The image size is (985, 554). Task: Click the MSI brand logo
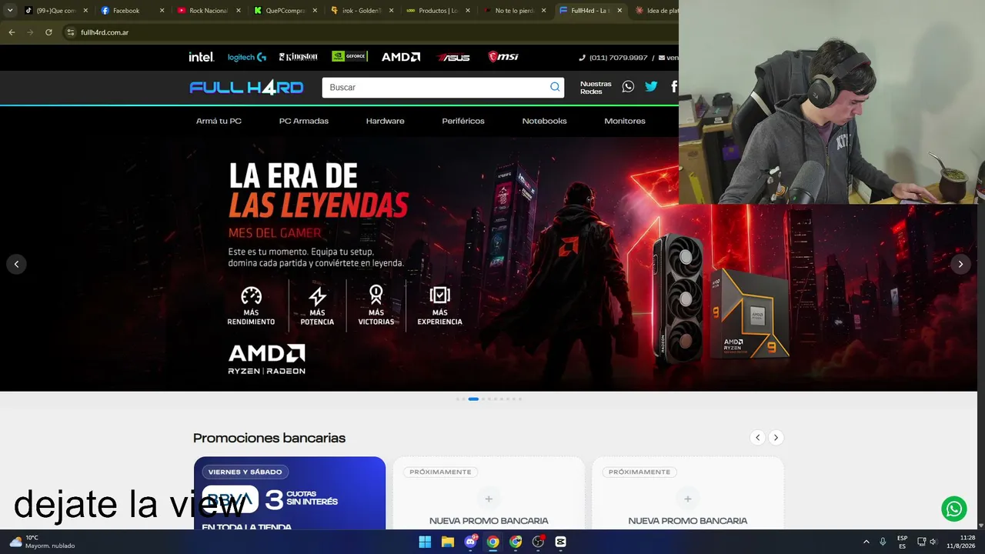pos(503,57)
